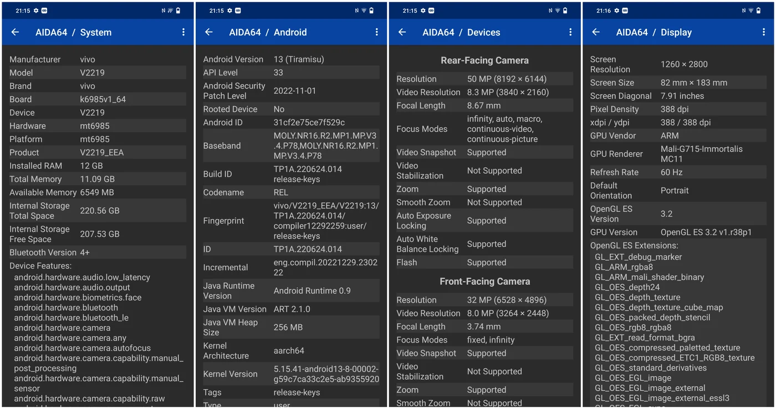
Task: Select the storage total '220.56 GB'
Action: point(100,210)
